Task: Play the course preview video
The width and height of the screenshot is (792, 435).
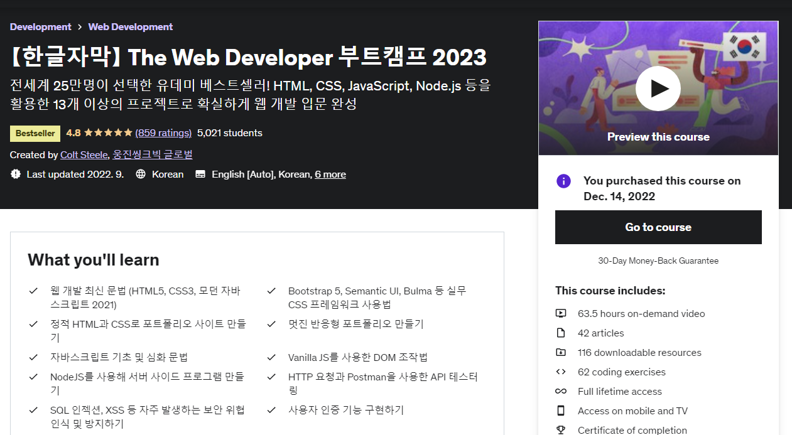Action: tap(658, 89)
